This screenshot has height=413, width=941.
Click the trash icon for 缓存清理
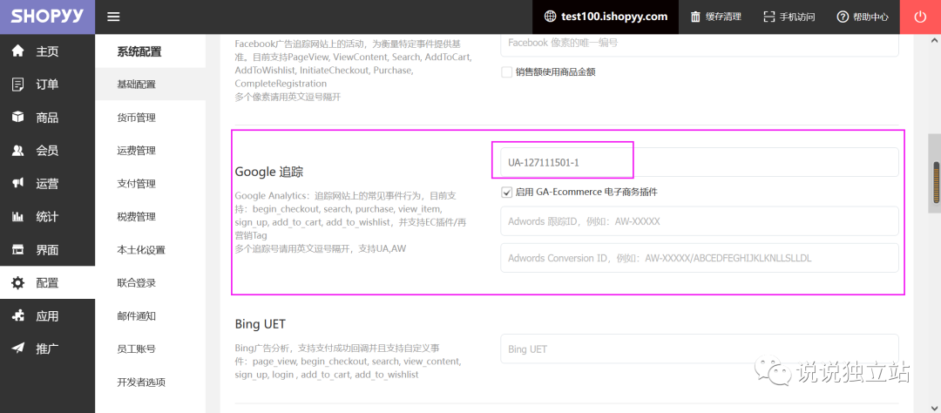pos(695,17)
